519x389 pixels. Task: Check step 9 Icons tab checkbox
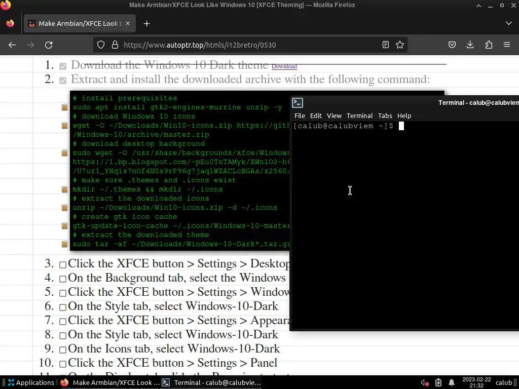tap(63, 349)
